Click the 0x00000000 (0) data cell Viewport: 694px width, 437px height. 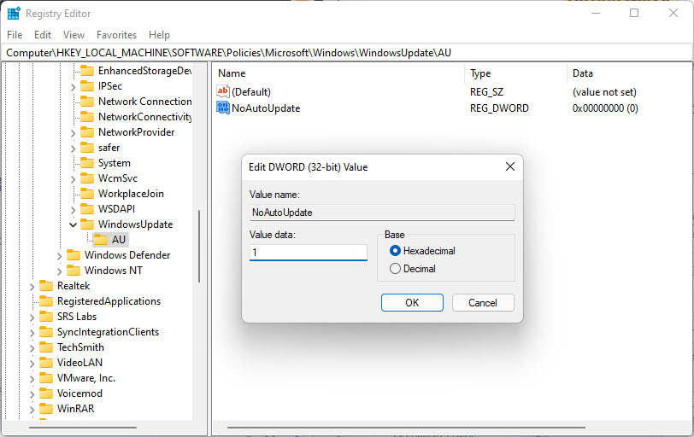605,108
